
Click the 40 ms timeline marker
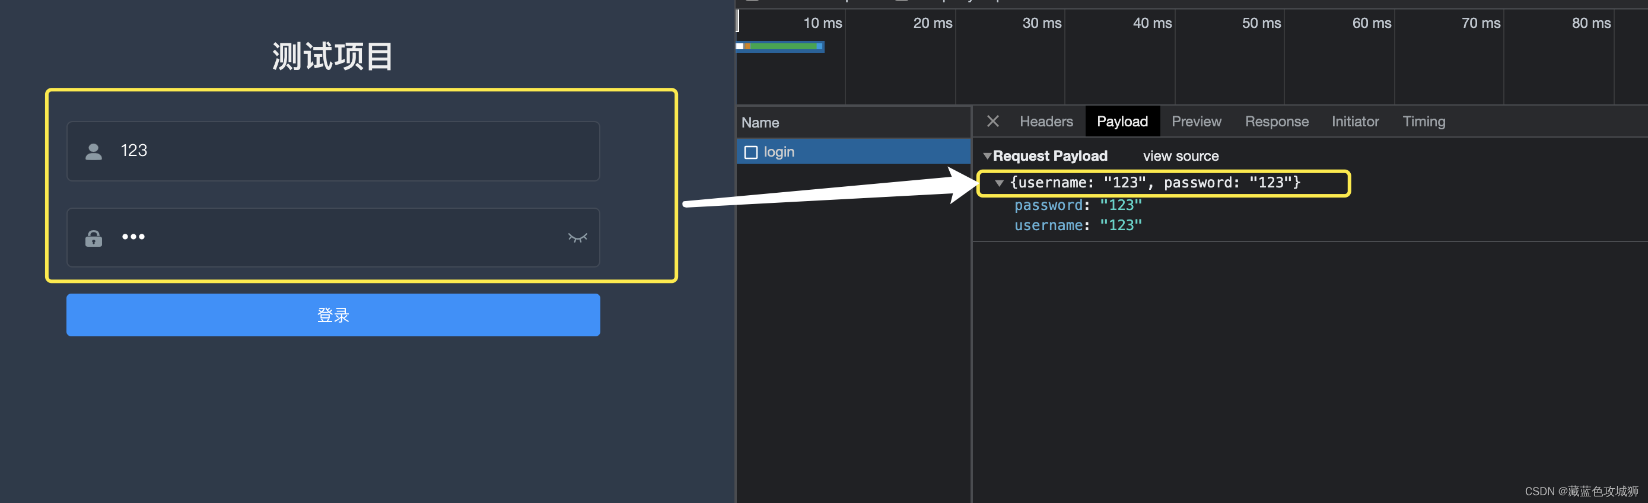click(x=1152, y=23)
